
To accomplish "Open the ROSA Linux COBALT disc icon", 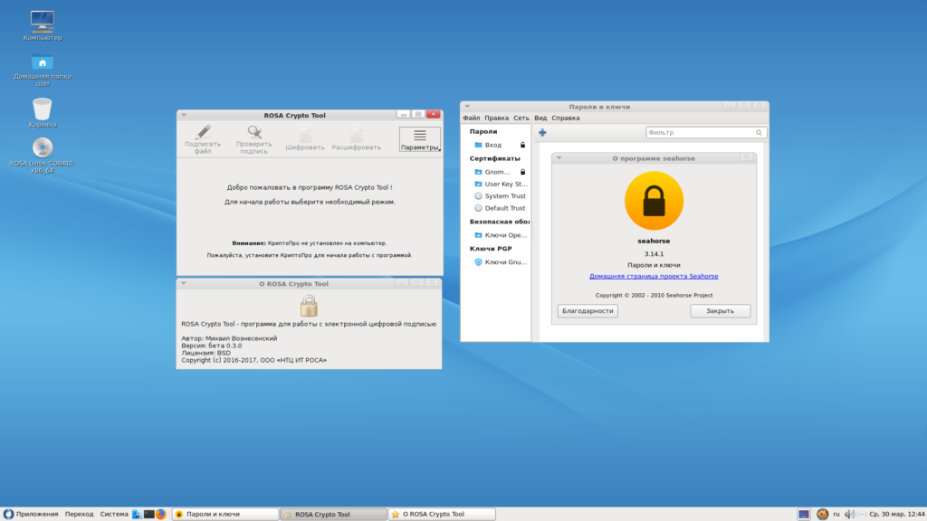I will click(42, 156).
